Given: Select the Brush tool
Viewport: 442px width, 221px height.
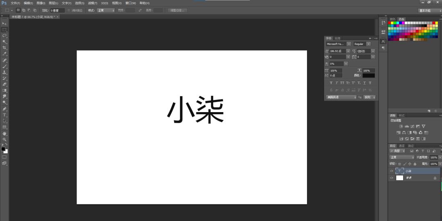Looking at the screenshot, I should pyautogui.click(x=4, y=66).
